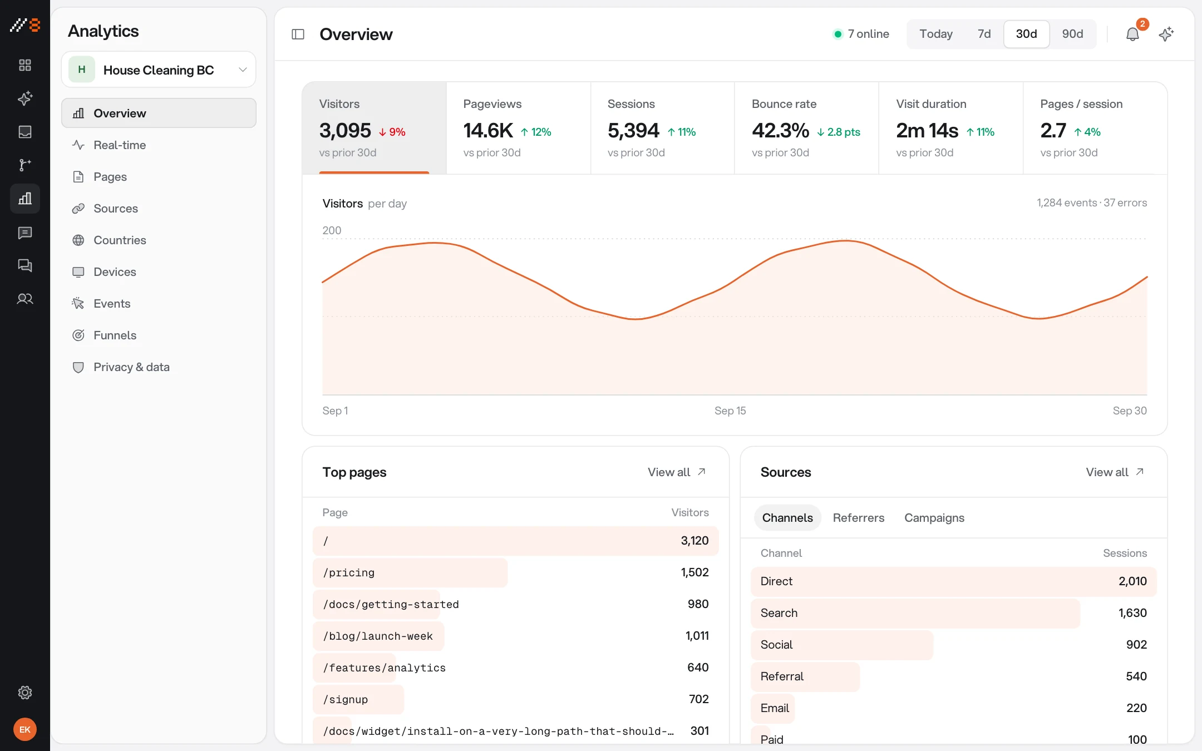1202x751 pixels.
Task: Open Devices in sidebar
Action: [159, 271]
